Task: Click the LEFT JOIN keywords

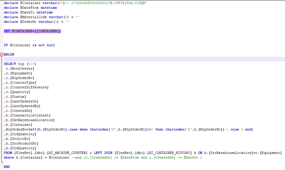Action: [103, 153]
